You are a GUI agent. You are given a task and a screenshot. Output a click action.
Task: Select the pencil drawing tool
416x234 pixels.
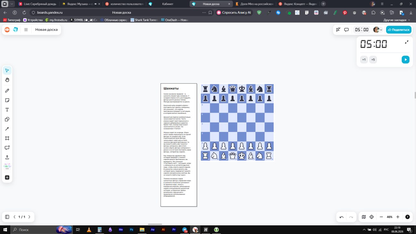[7, 90]
